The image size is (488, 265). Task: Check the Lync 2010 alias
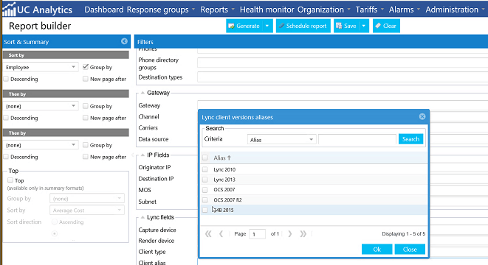click(205, 169)
